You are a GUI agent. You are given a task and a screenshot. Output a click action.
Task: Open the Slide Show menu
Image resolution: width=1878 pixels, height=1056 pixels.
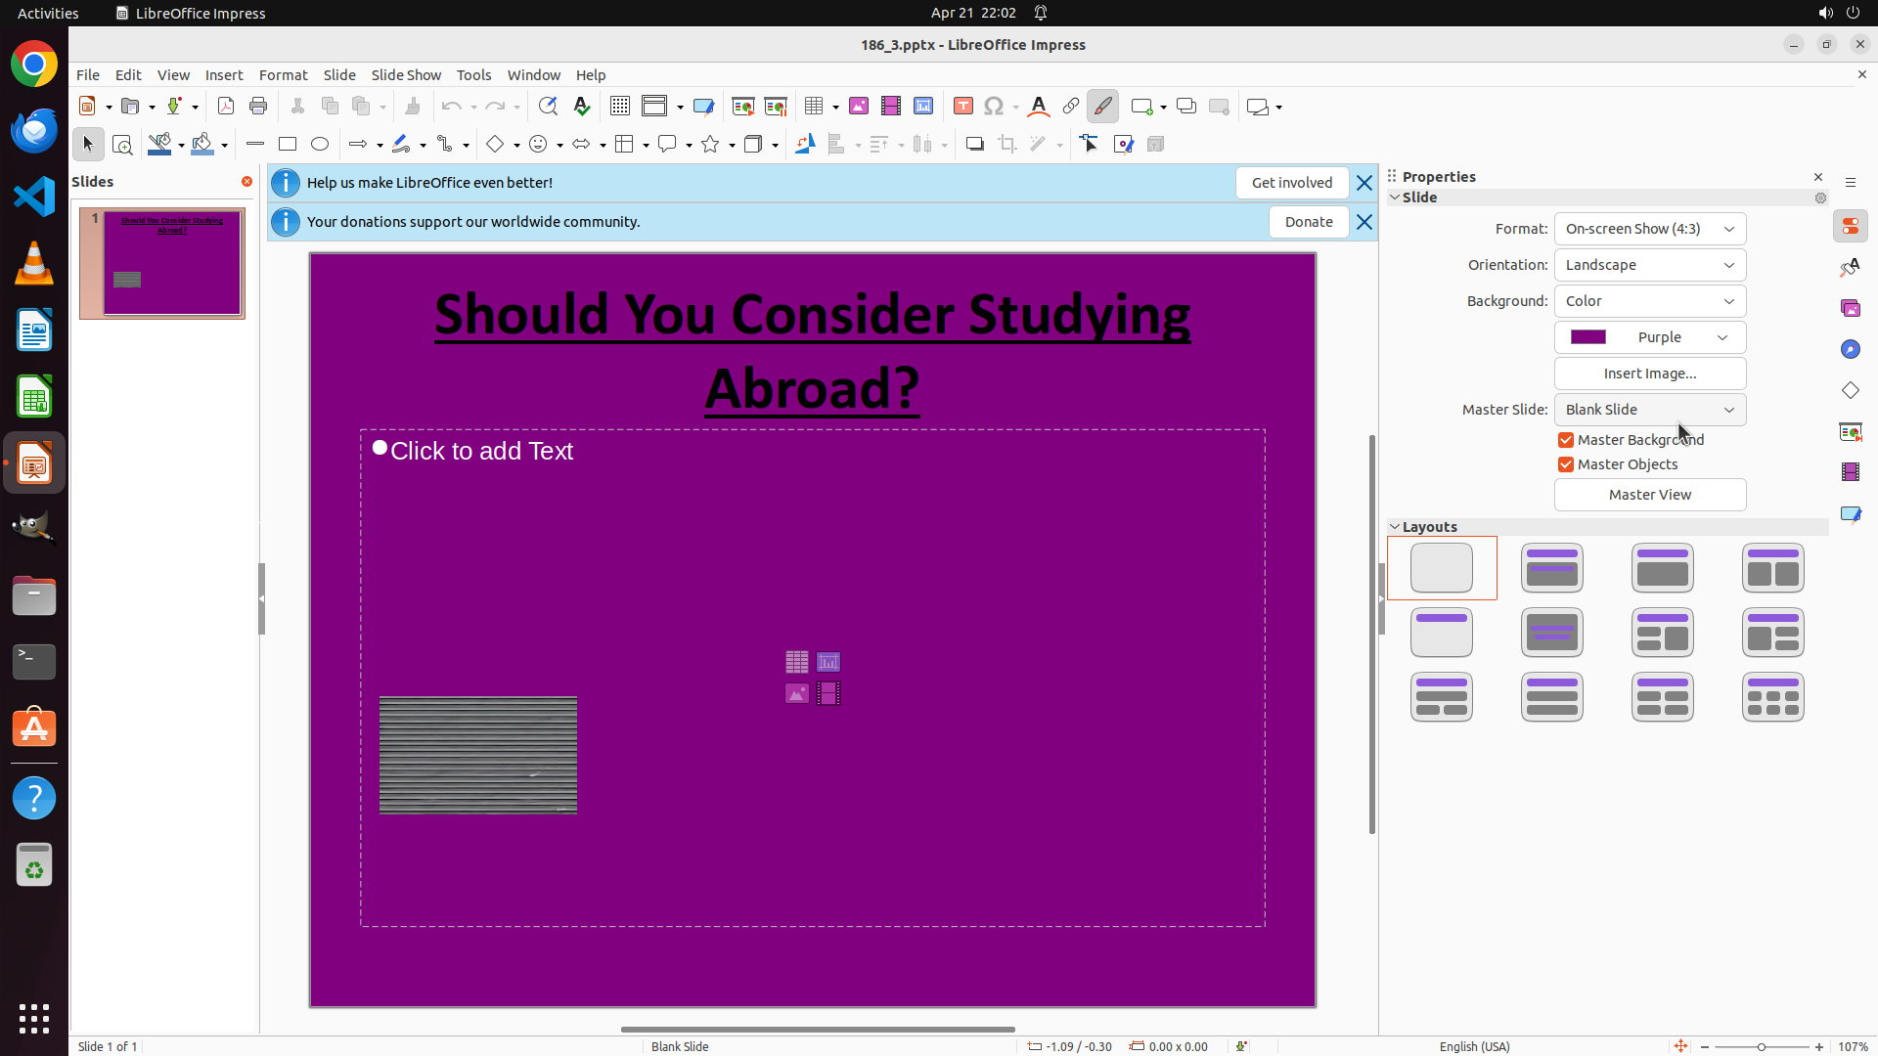point(406,75)
